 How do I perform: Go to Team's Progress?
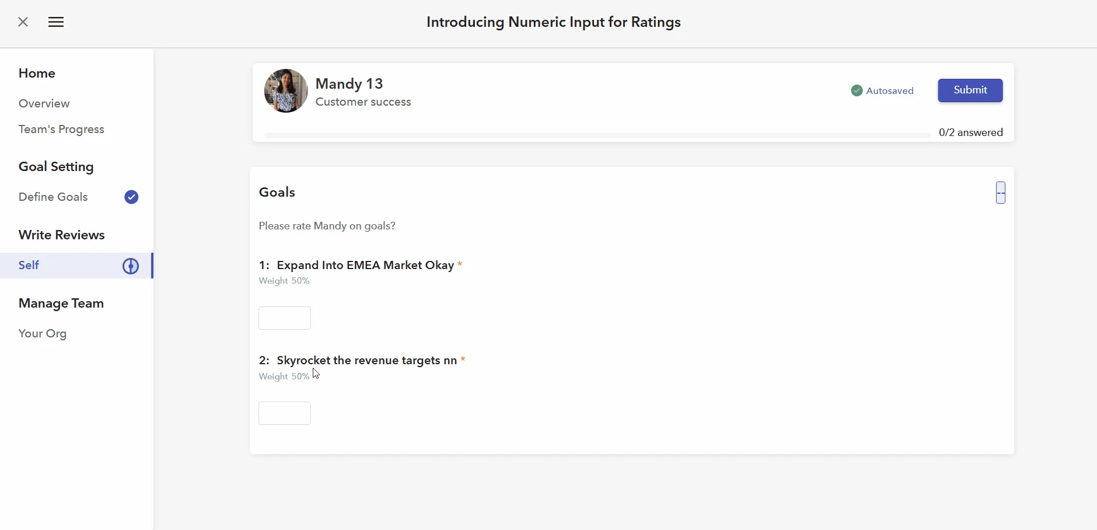click(61, 129)
